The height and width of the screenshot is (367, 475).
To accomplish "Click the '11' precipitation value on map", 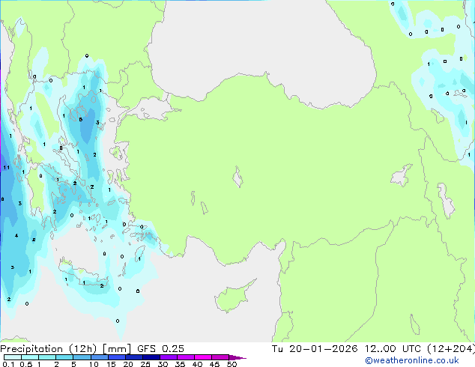I will pos(6,168).
